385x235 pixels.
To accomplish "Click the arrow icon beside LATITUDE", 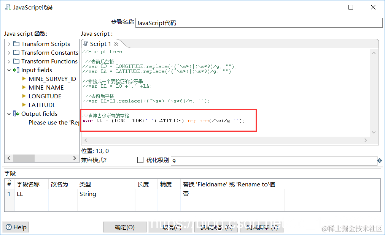I will (x=24, y=105).
